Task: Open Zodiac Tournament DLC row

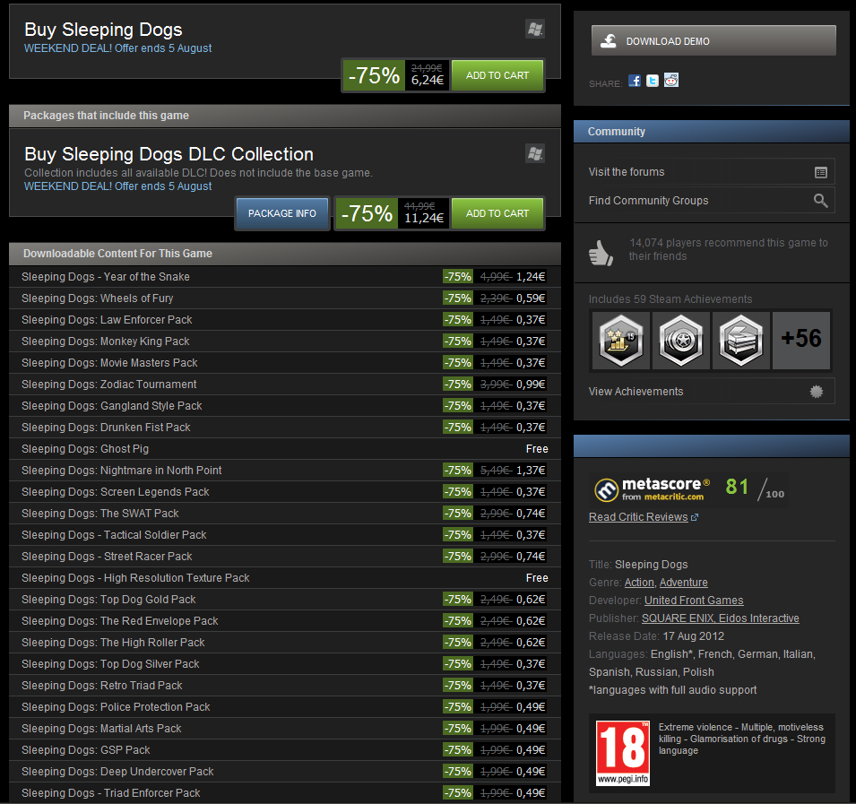Action: point(284,385)
